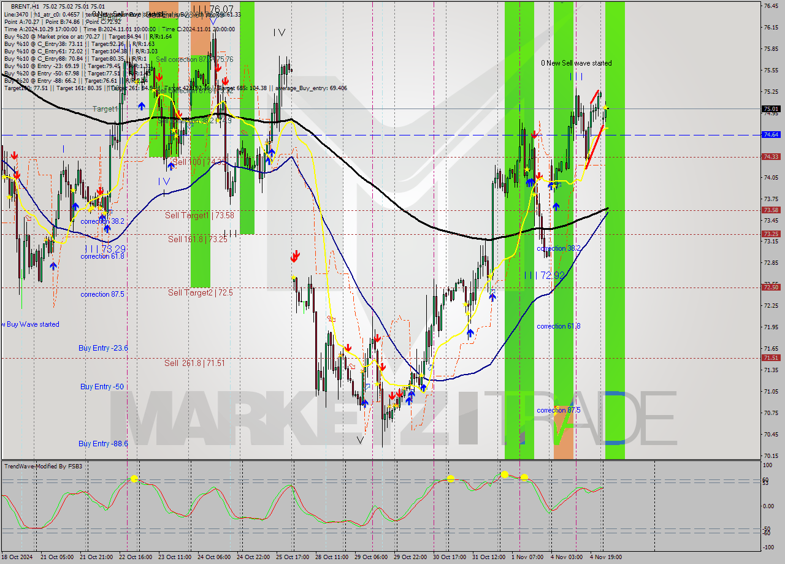Viewport: 785px width, 564px height.
Task: Select the 76.45 price scale value
Action: click(770, 6)
